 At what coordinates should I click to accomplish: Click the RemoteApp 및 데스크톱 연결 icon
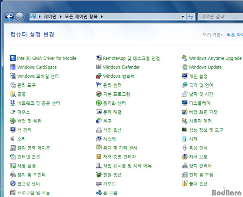(99, 58)
